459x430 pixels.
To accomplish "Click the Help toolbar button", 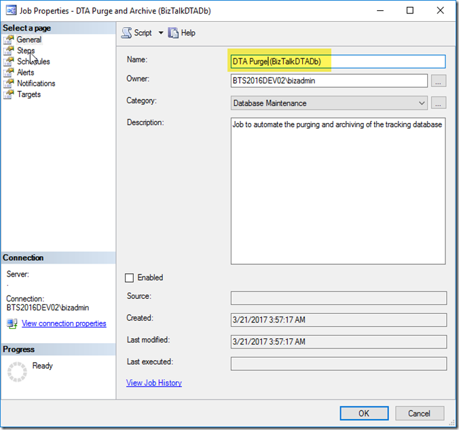I will click(x=182, y=33).
